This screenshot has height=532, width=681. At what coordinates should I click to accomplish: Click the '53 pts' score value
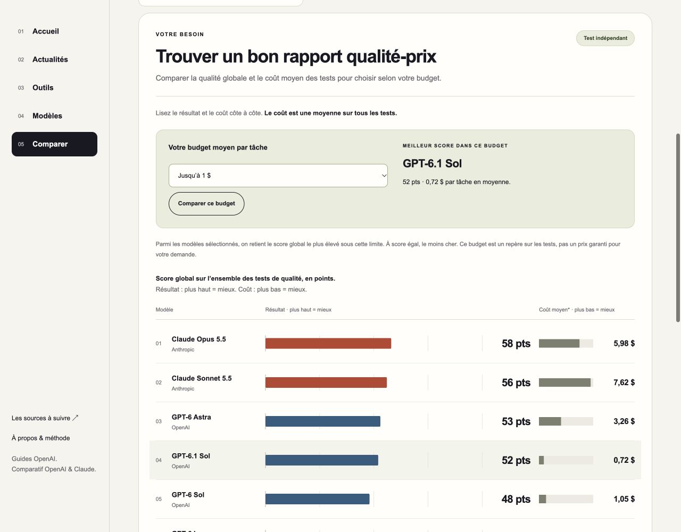click(516, 421)
